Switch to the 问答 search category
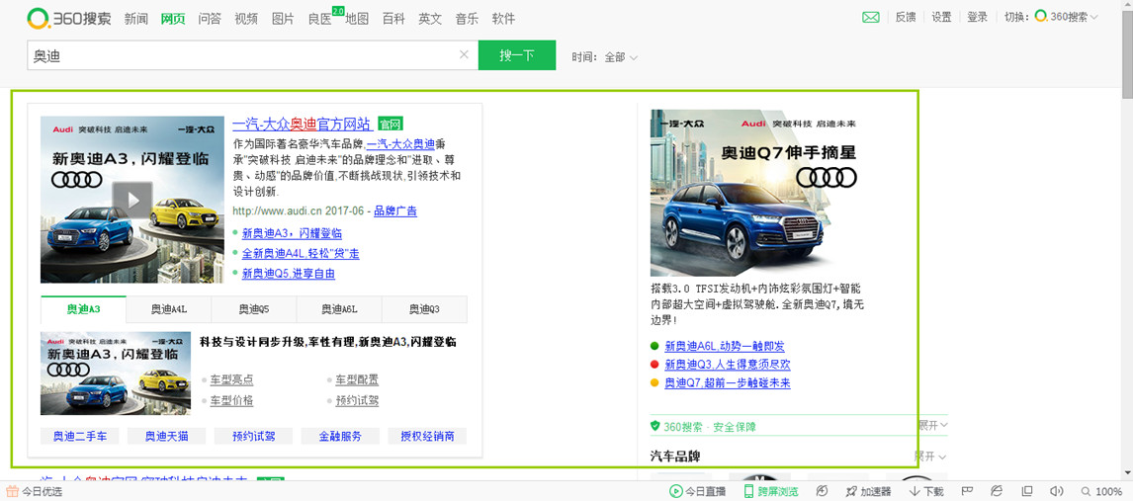Image resolution: width=1133 pixels, height=501 pixels. coord(210,19)
